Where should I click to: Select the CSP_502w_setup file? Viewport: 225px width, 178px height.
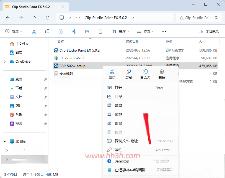point(72,66)
